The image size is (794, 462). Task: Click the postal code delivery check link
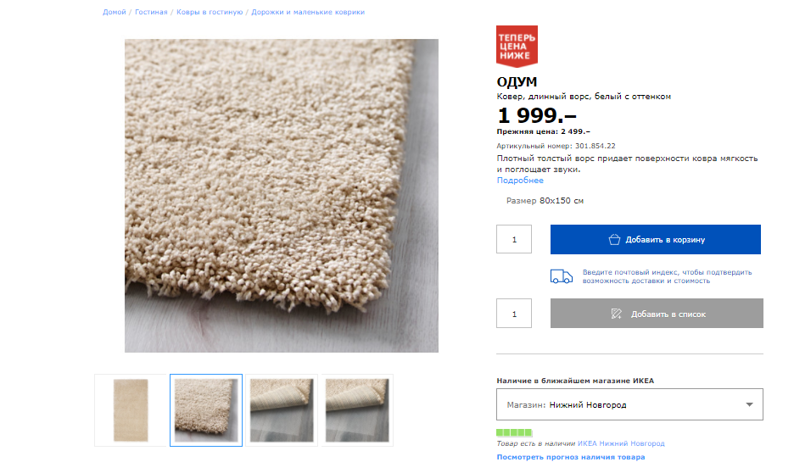(x=667, y=276)
